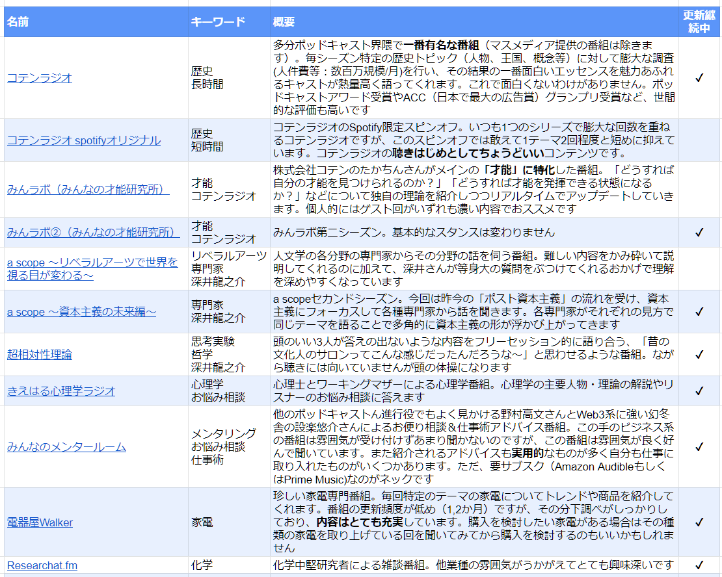Select the summary starting 珍しい家電専門番組
Screen dimensions: 722x577
tap(474, 522)
